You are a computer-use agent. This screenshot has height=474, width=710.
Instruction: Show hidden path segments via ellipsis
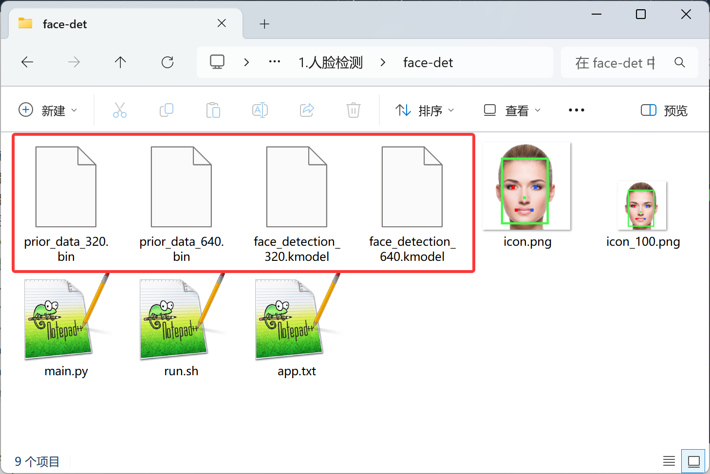(275, 62)
